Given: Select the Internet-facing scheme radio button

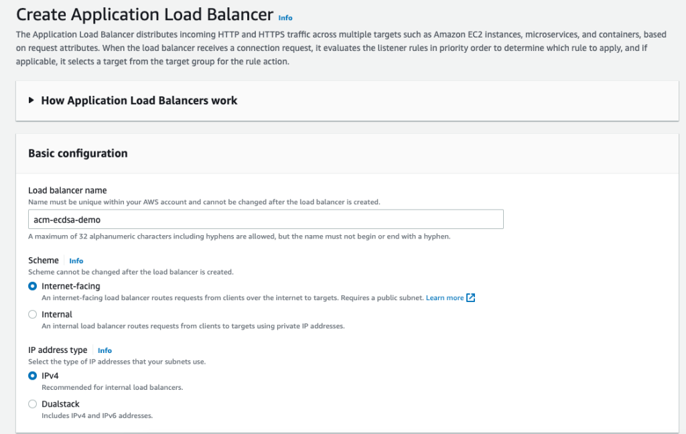Looking at the screenshot, I should [32, 285].
